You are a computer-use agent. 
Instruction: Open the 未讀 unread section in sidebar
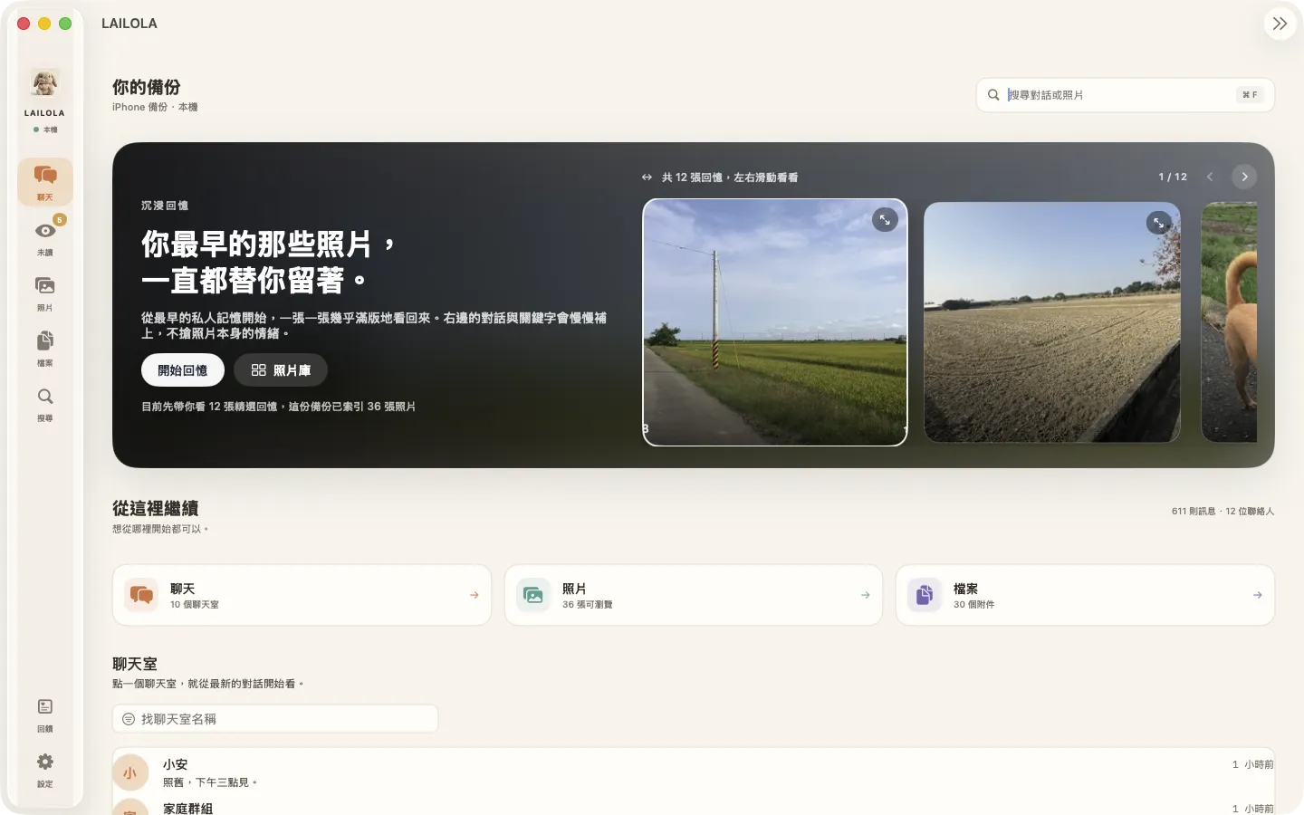click(x=45, y=236)
